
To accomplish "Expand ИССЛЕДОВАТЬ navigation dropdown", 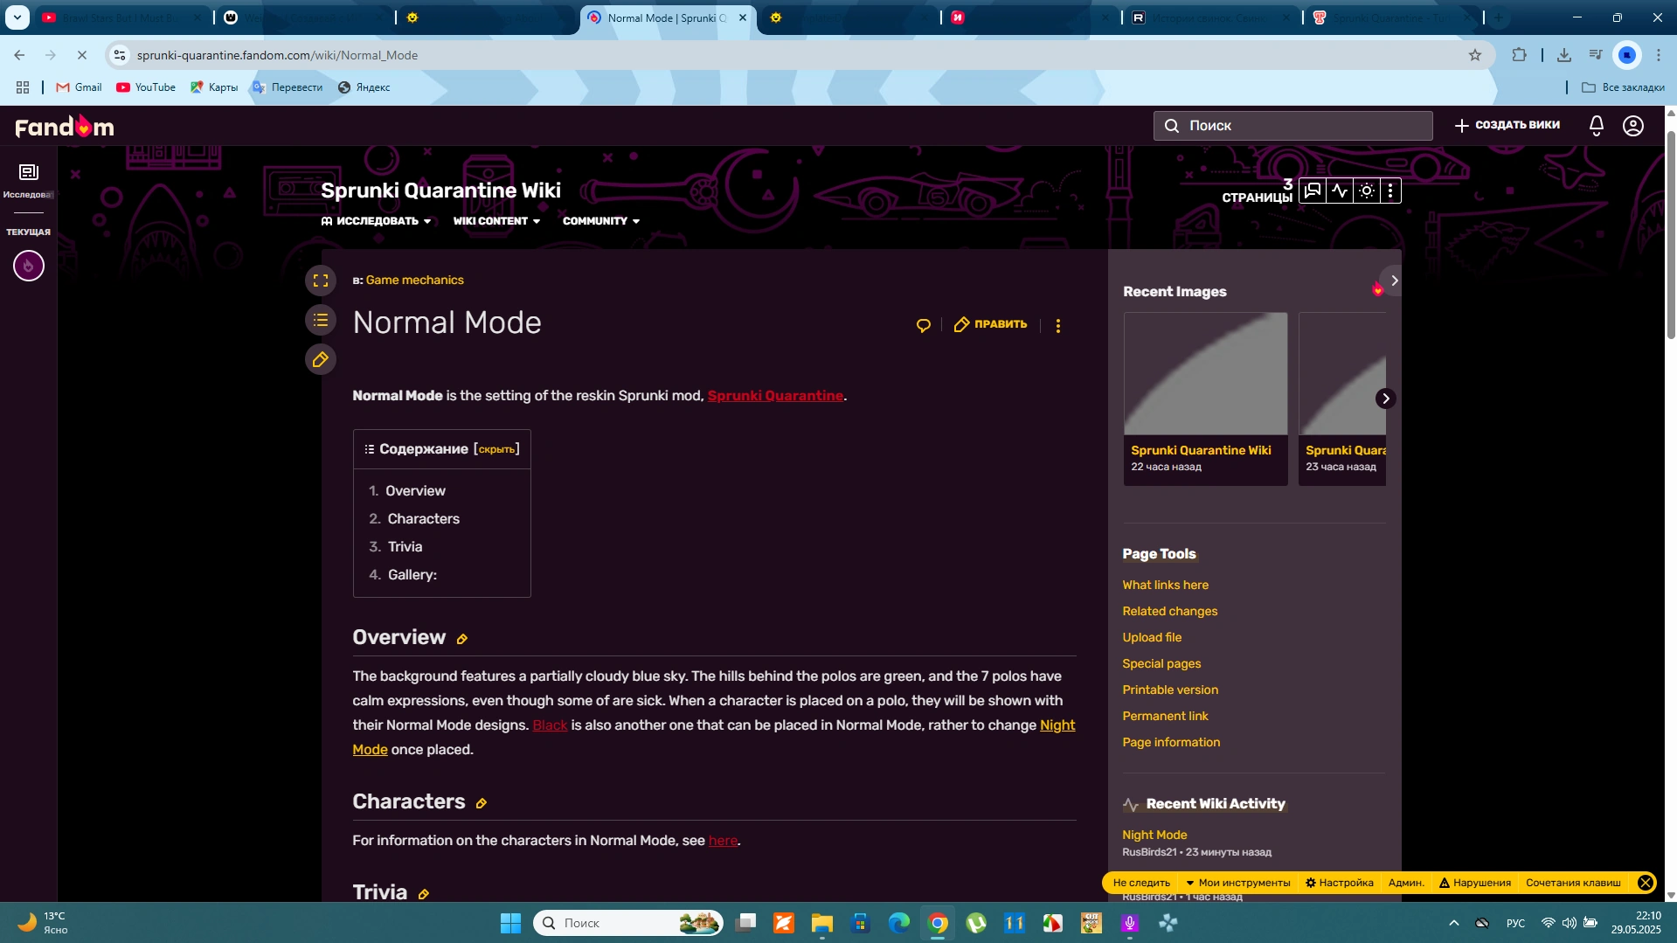I will click(378, 221).
